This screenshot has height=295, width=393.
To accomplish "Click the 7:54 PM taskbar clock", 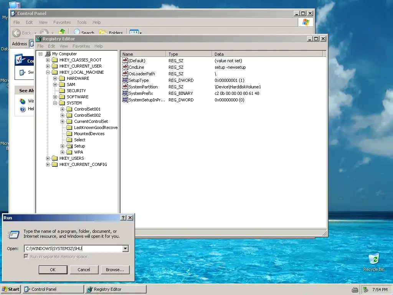I will 380,290.
